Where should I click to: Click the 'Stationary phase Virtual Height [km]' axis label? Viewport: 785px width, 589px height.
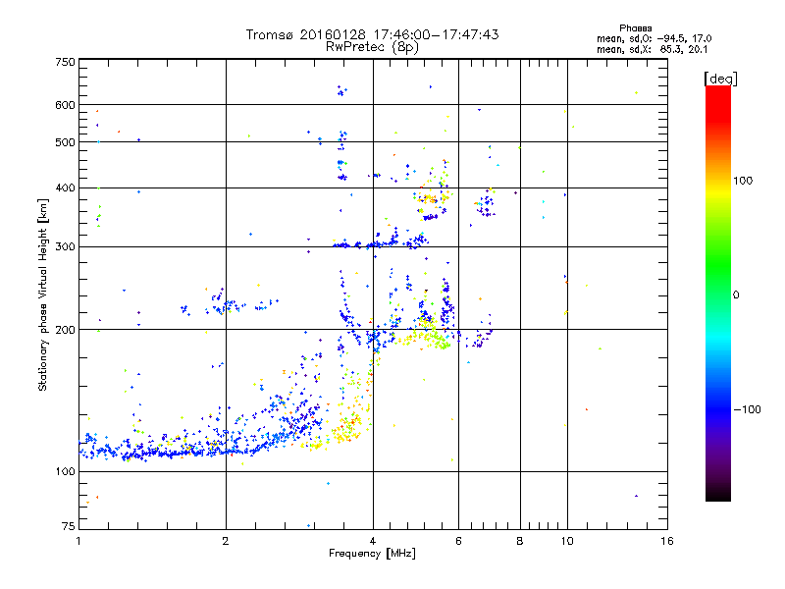coord(43,294)
